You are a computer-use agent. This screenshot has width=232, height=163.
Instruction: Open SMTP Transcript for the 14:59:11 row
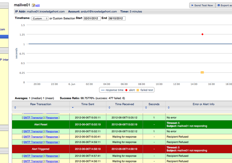coord(33,142)
